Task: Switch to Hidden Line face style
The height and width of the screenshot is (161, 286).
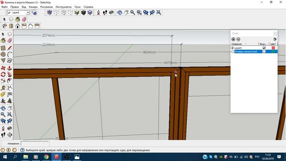Action: pos(70,13)
